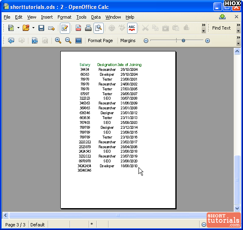Viewport: 243px width, 230px height.
Task: Click Export Directly as PDF icon
Action: pyautogui.click(x=79, y=28)
